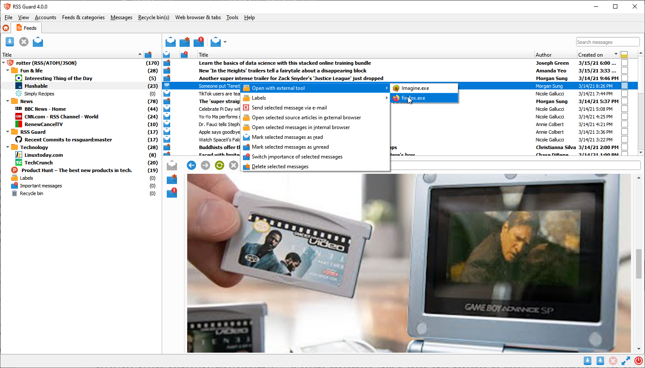
Task: Tick the checkbox on the Christianna Silva row
Action: tap(625, 147)
